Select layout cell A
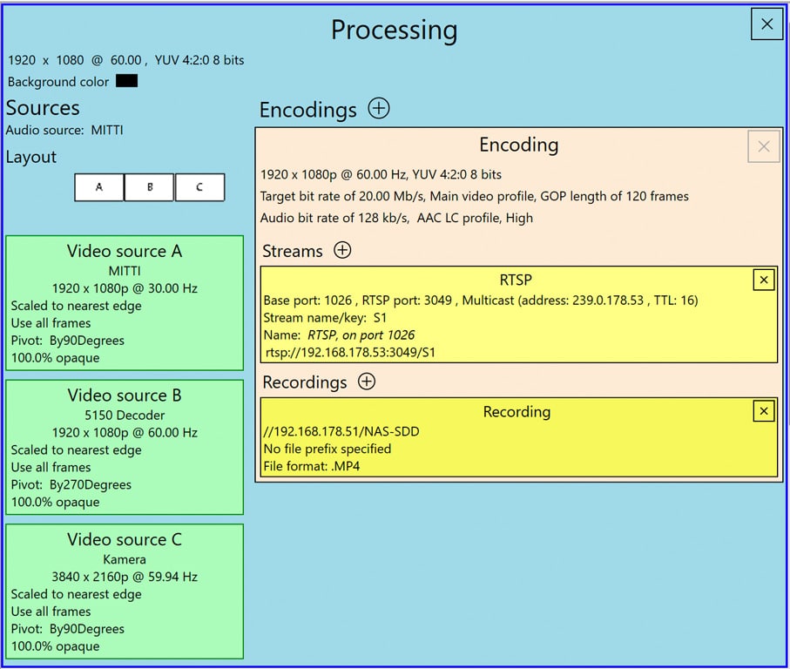The image size is (790, 669). [99, 187]
